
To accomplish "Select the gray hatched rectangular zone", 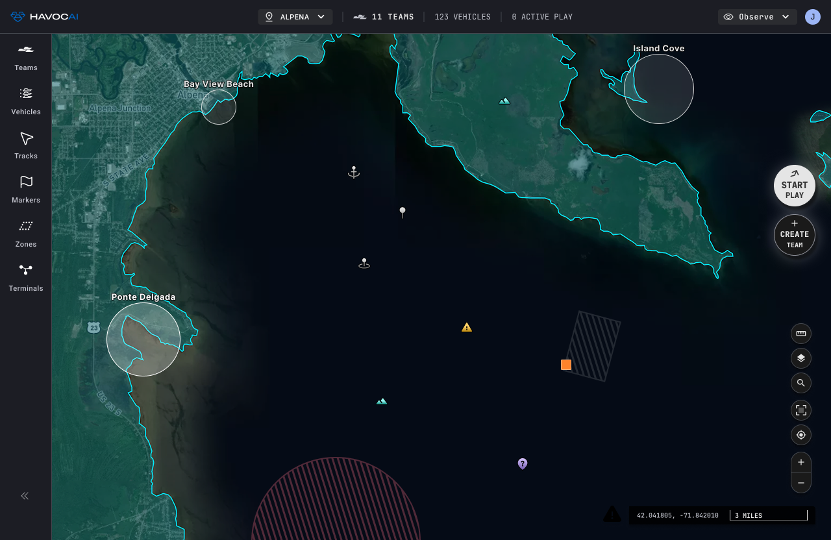I will coord(592,346).
